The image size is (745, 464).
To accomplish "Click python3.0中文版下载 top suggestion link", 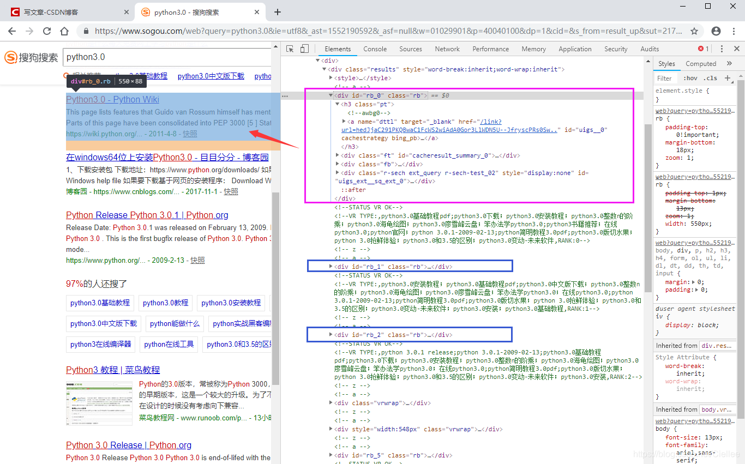I will pos(211,76).
